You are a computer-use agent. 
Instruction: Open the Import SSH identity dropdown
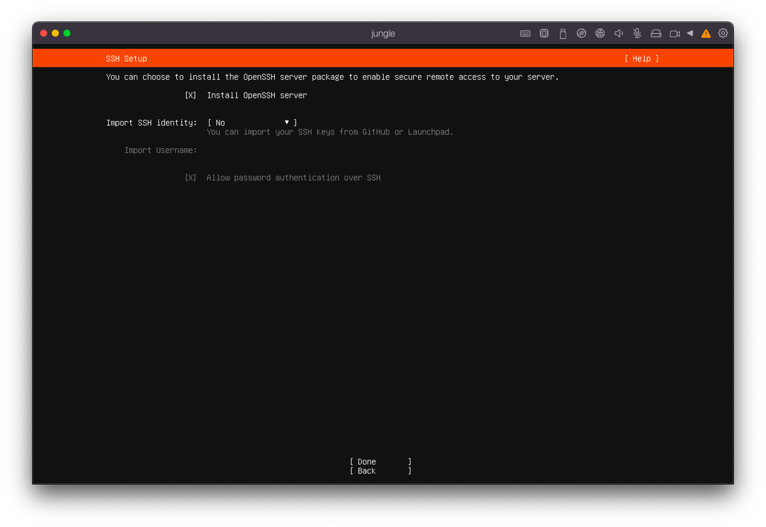tap(252, 123)
